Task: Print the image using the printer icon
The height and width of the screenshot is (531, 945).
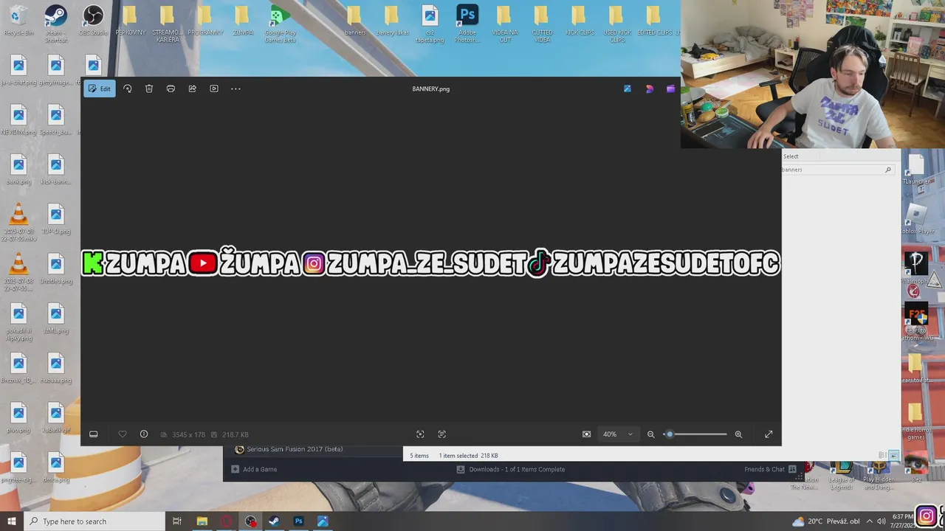Action: 171,88
